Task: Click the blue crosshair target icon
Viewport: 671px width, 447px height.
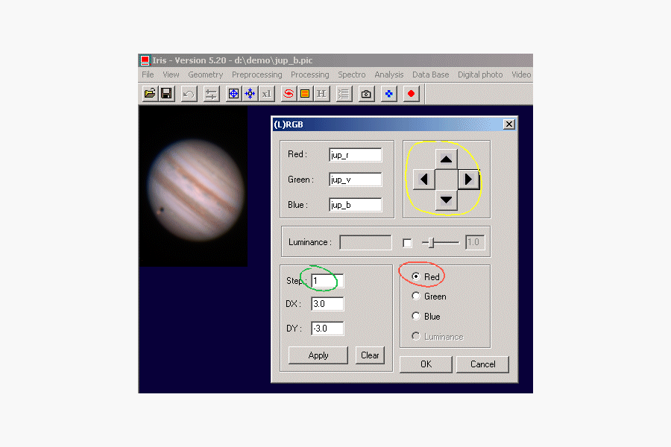Action: [233, 94]
